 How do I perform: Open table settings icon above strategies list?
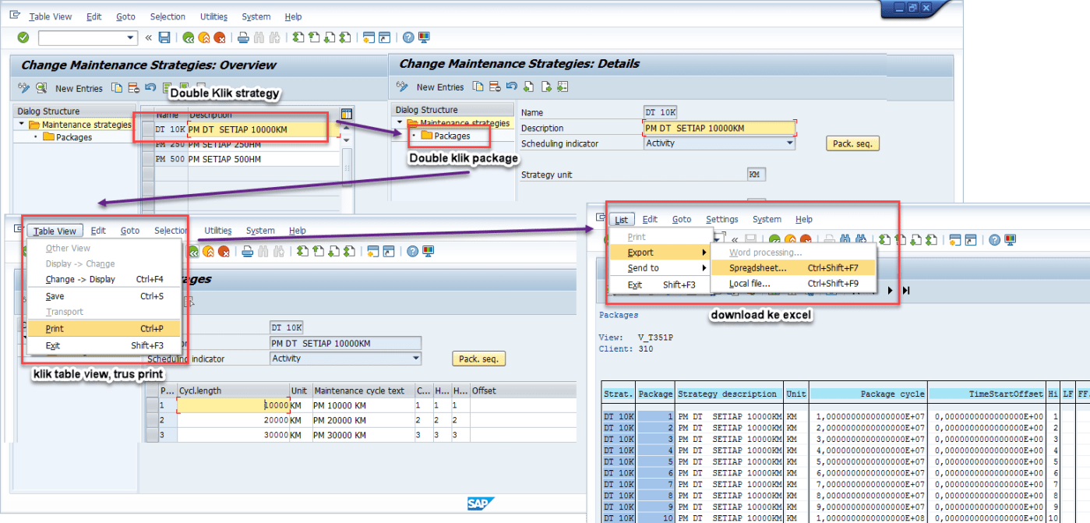347,115
